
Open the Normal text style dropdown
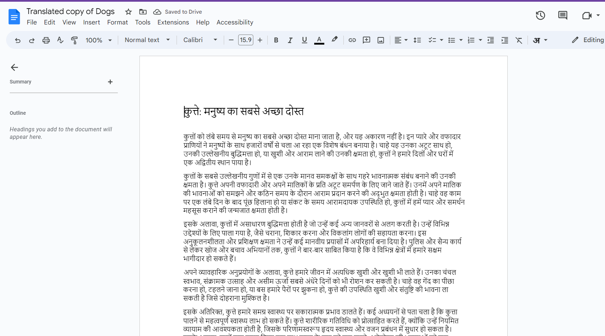point(147,40)
